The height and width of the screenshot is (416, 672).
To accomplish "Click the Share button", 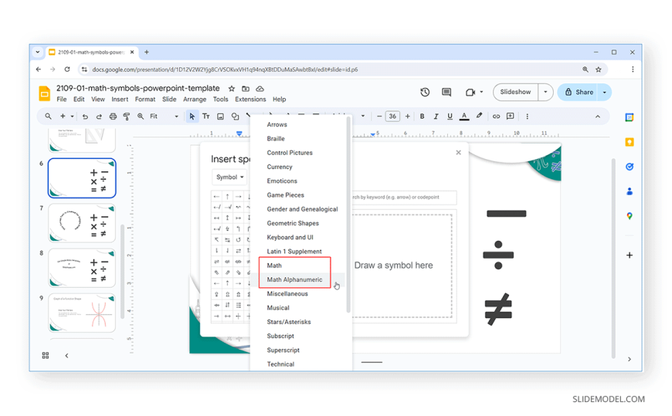I will tap(579, 92).
